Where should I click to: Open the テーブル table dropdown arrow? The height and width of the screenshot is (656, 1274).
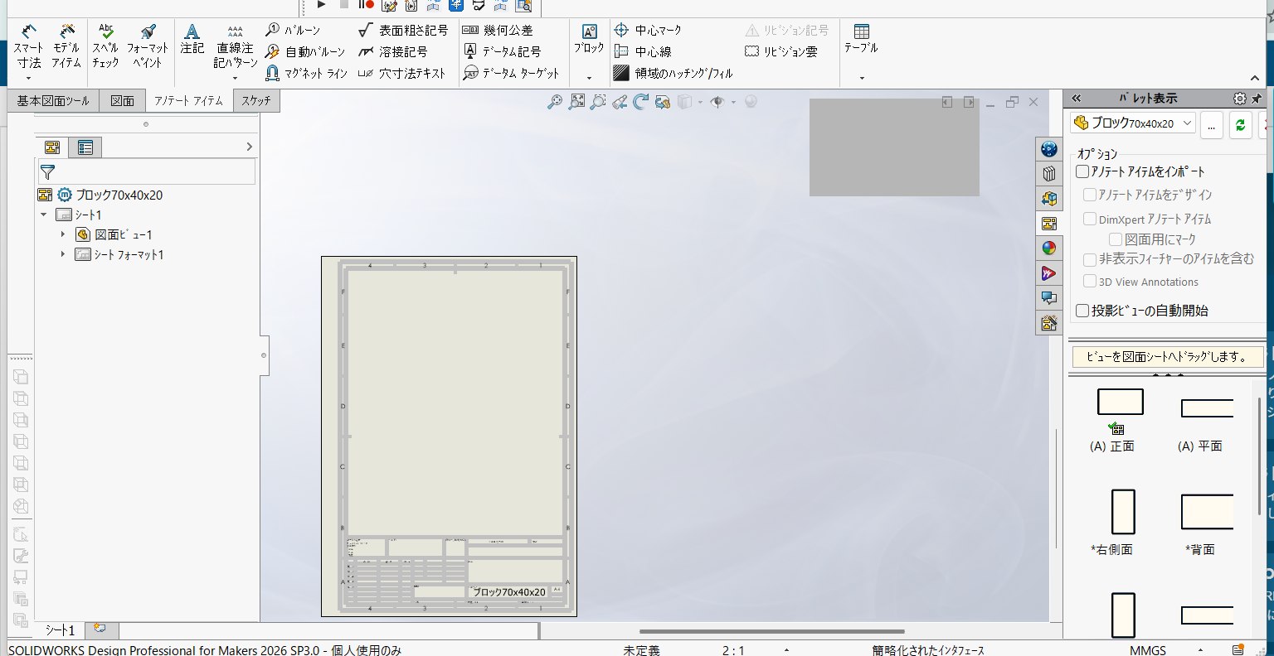862,78
